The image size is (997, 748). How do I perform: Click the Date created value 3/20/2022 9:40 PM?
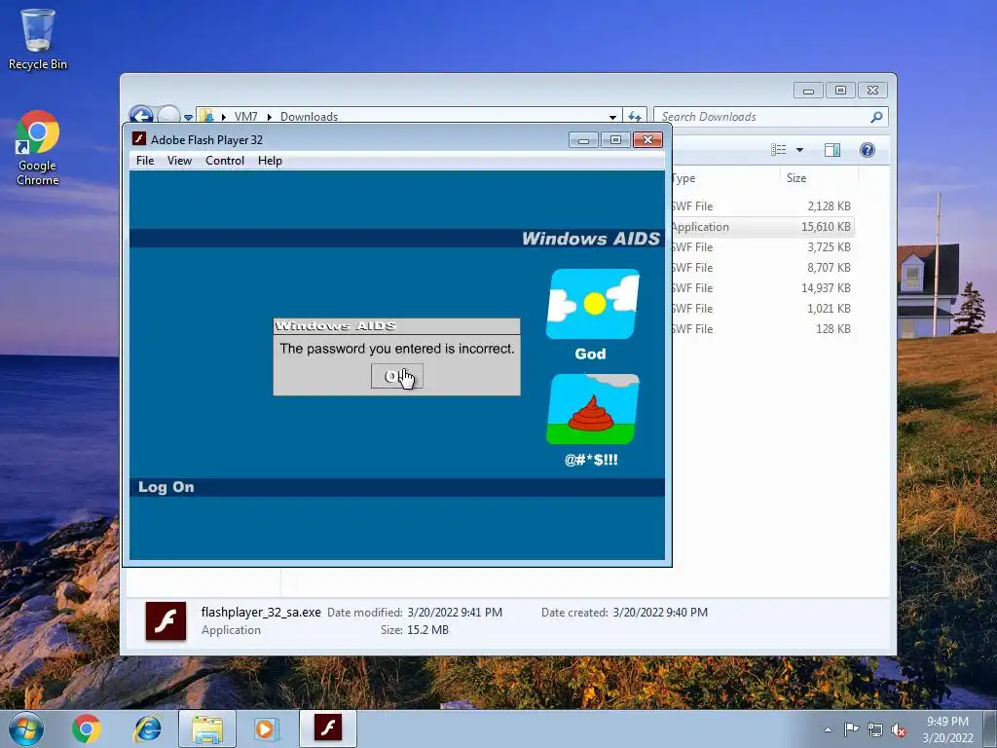[660, 612]
